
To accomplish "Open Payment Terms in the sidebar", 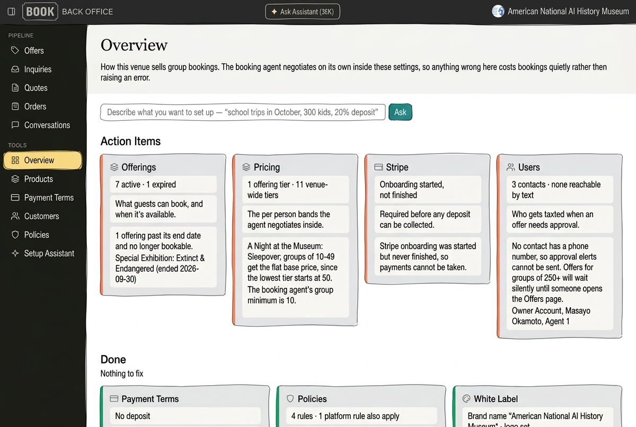I will [x=43, y=198].
